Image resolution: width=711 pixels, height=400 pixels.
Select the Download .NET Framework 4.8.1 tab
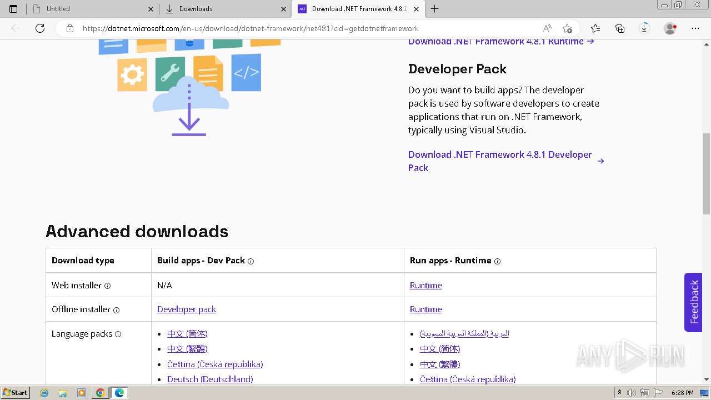pos(358,9)
